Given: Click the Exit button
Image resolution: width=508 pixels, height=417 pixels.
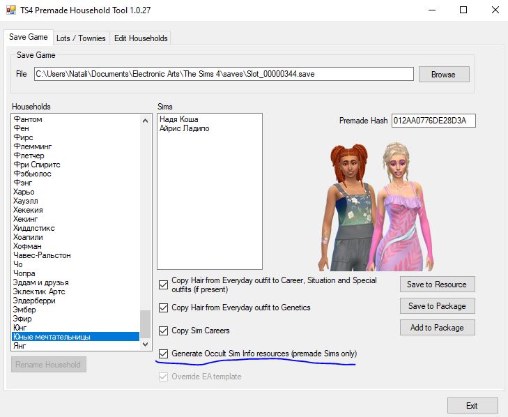Looking at the screenshot, I should point(472,405).
